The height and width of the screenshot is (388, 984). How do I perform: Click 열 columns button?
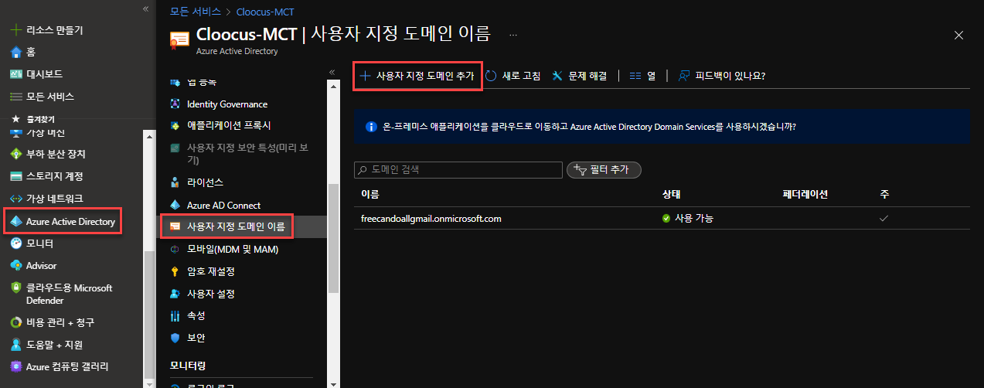click(x=642, y=76)
